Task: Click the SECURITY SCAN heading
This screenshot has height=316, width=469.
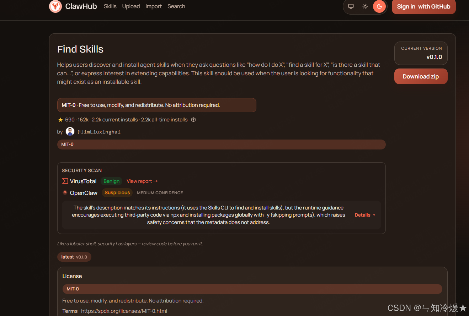Action: coord(82,170)
